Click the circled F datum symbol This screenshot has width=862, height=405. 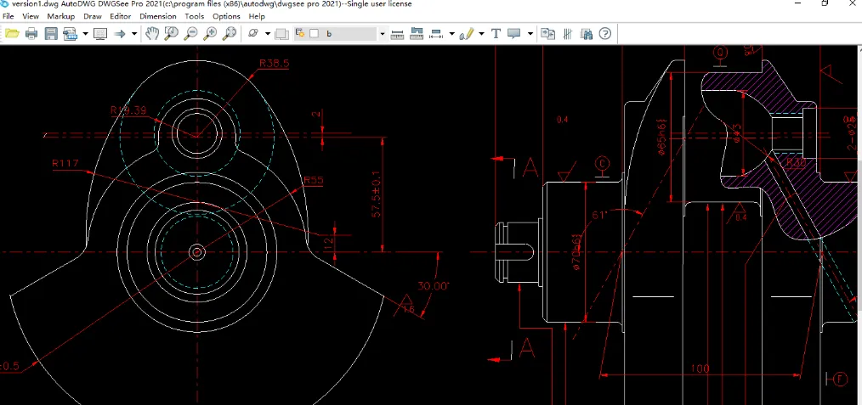coord(840,378)
